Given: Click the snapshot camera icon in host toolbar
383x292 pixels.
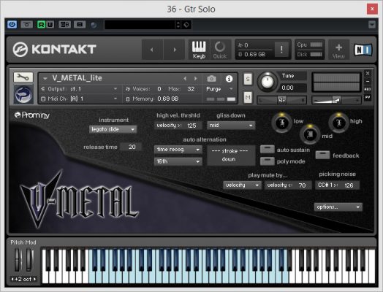Looking at the screenshot, I should (26, 25).
